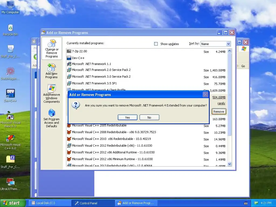
Task: Click the system tray keyboard icon
Action: tap(246, 203)
